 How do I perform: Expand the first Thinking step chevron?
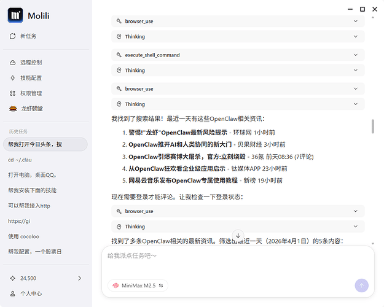pos(356,36)
